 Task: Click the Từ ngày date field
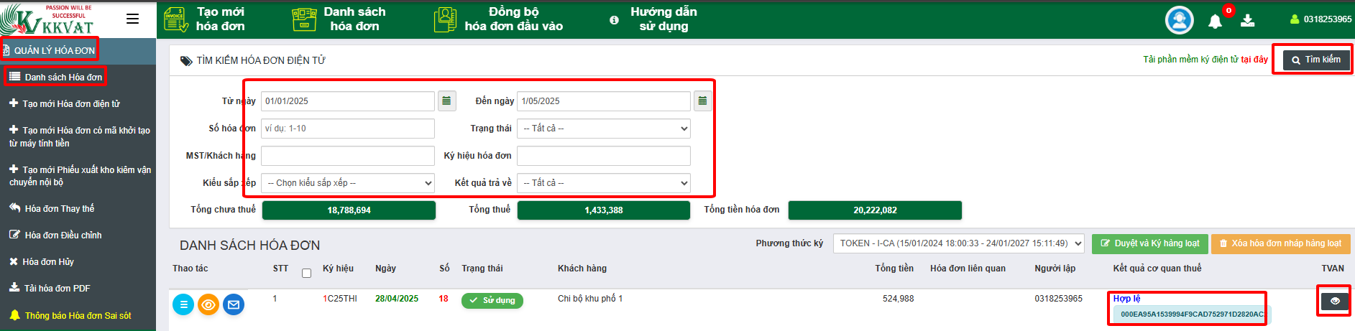348,101
